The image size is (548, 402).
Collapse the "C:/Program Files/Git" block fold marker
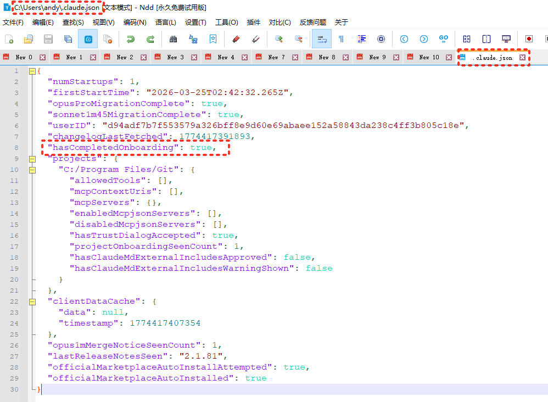[x=32, y=170]
